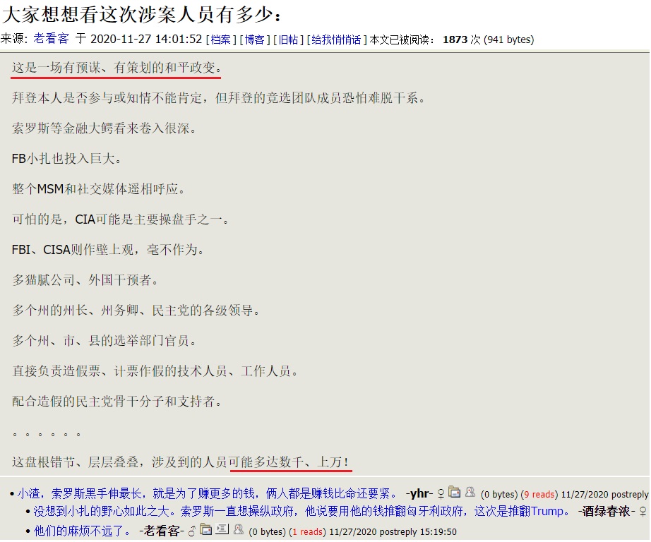Click username 老看客 in third reply
Screen dimensions: 651x542
tap(162, 531)
